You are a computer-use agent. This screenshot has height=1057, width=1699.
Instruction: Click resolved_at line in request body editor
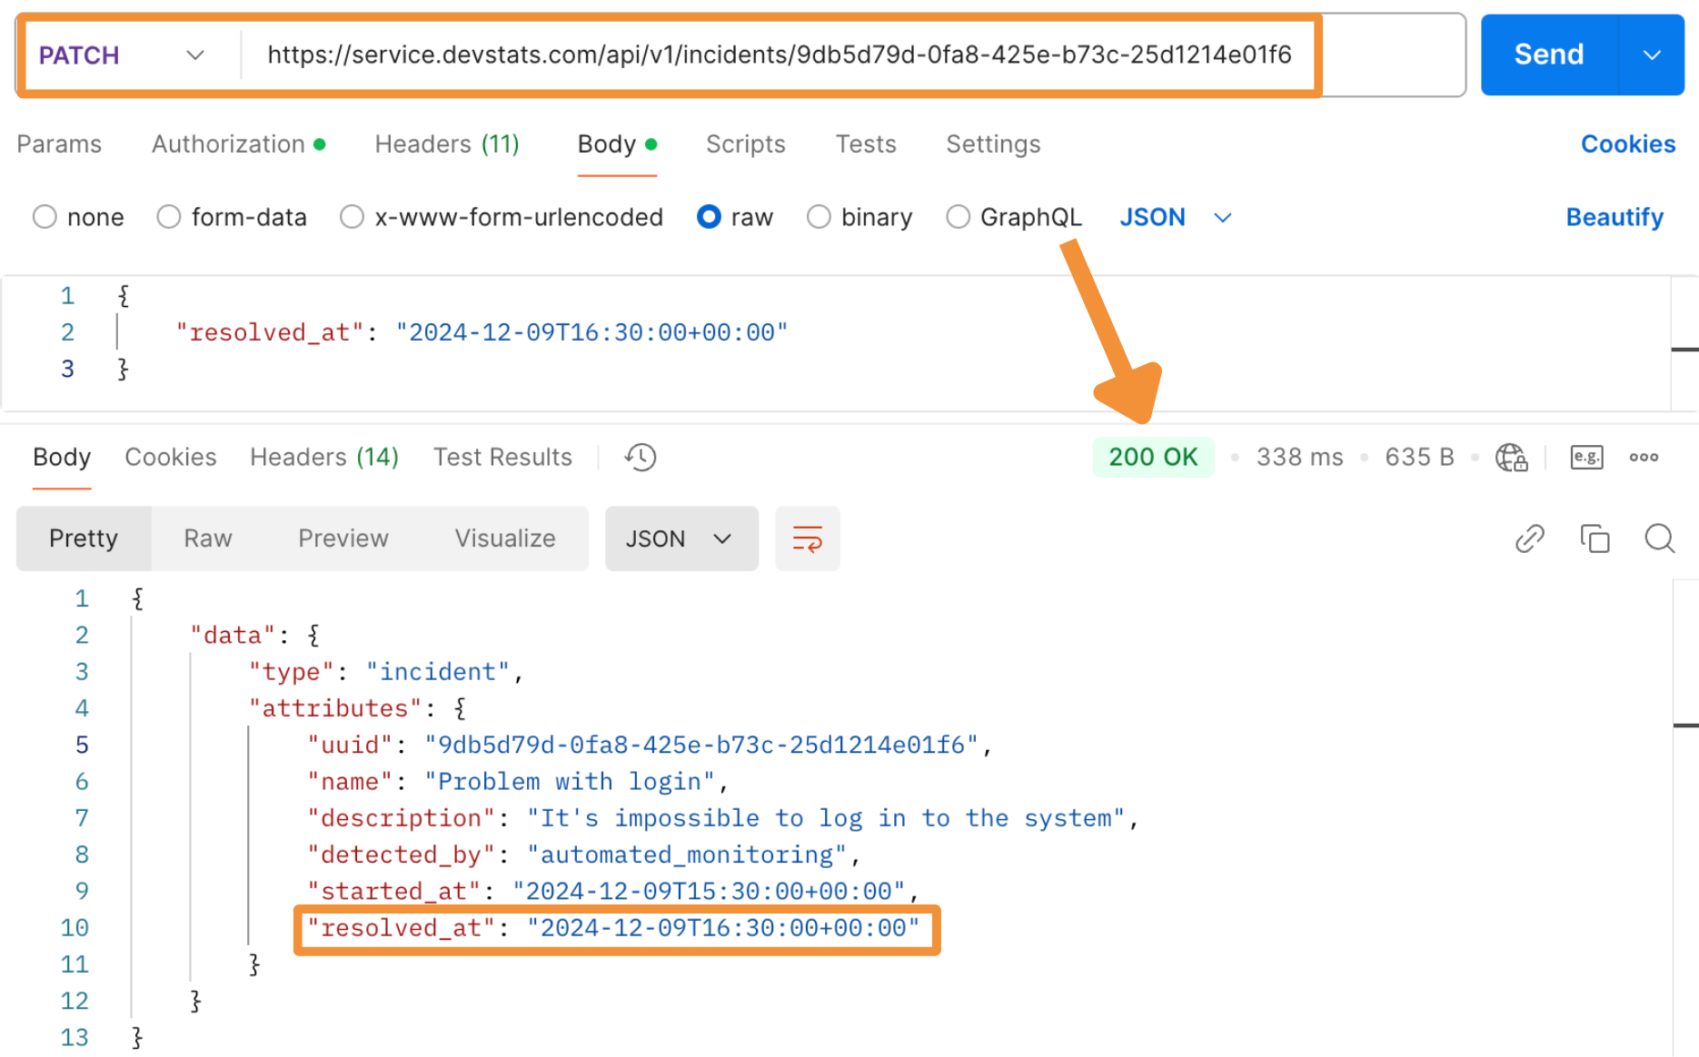482,332
